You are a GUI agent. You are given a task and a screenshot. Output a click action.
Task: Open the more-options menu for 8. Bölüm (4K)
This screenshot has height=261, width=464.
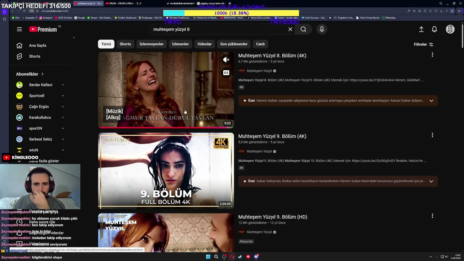(432, 55)
